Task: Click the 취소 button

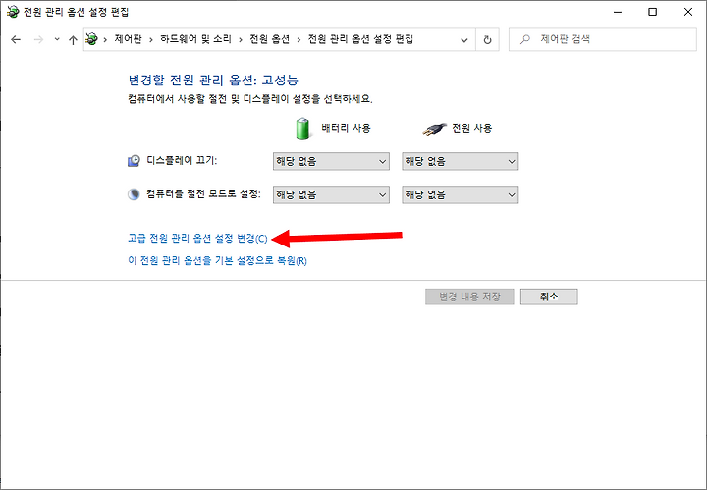Action: (x=549, y=297)
